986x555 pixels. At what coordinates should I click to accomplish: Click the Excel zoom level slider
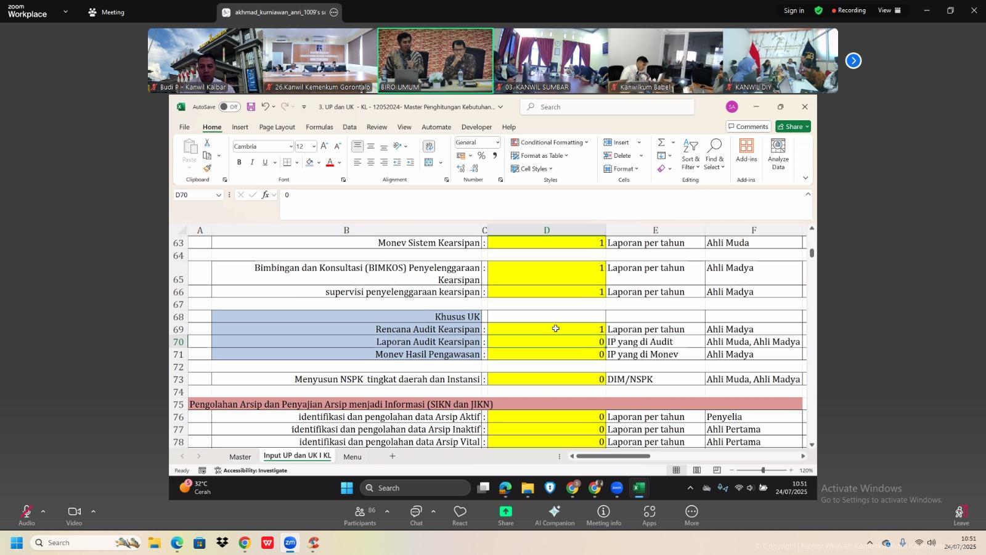click(762, 471)
